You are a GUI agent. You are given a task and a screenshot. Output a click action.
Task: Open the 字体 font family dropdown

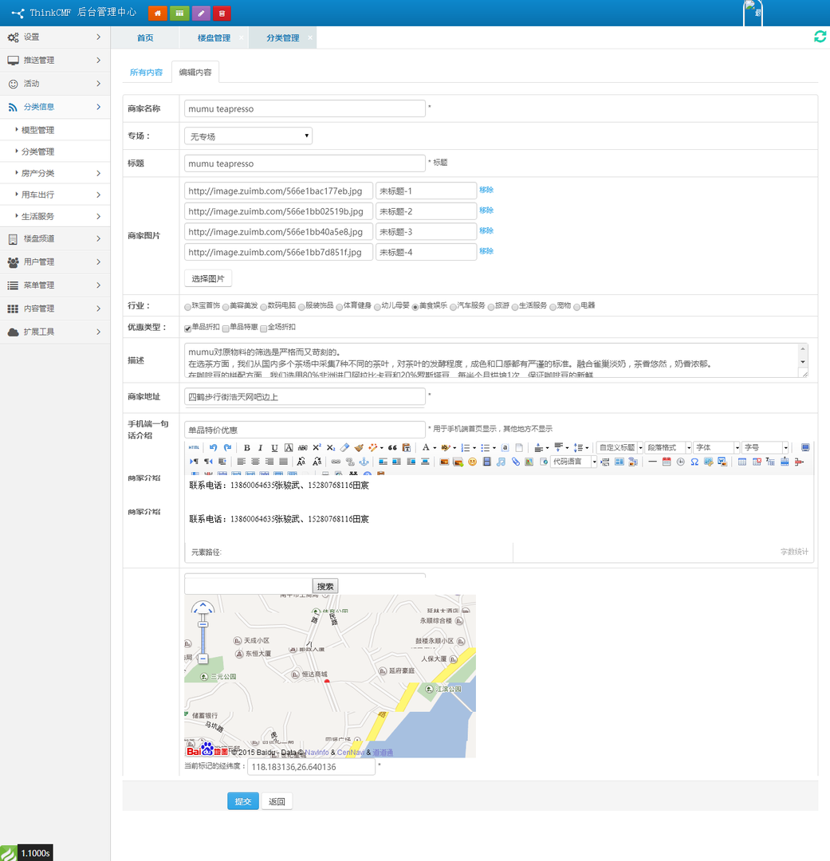[x=717, y=447]
